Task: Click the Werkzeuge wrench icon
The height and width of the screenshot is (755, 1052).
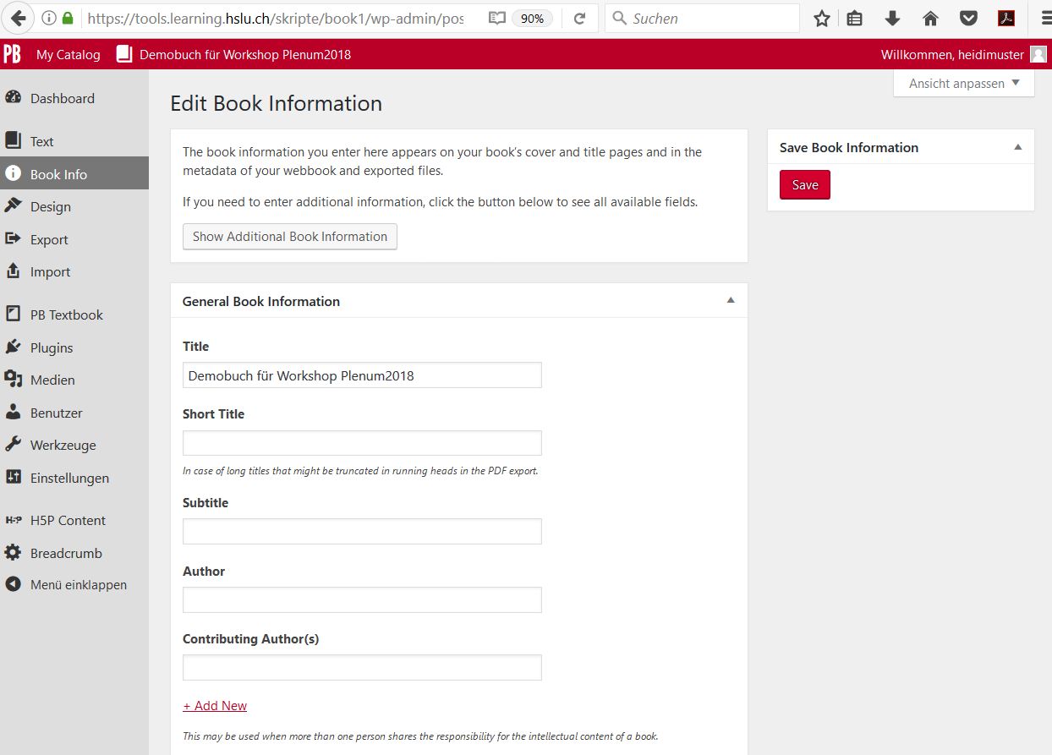Action: (x=13, y=445)
